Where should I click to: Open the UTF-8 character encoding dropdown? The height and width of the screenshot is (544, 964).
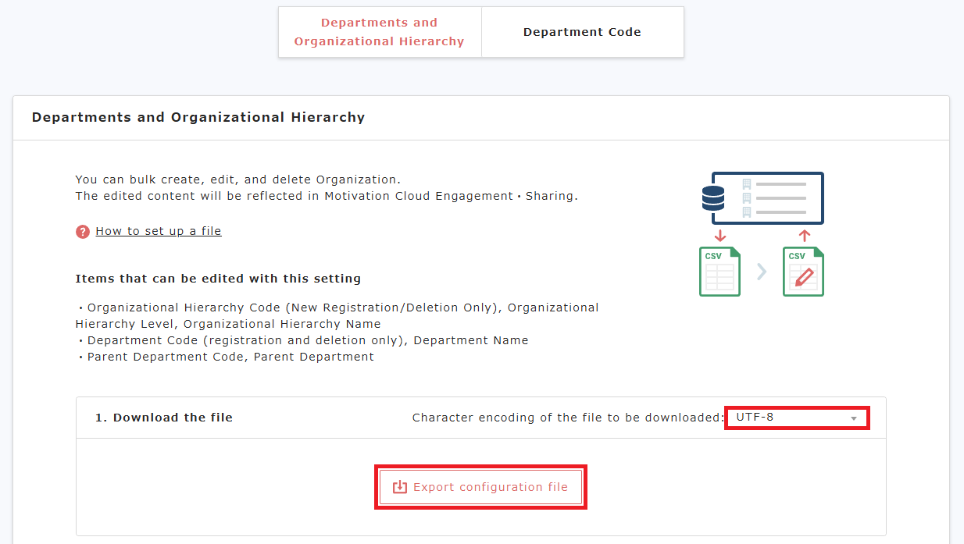795,418
